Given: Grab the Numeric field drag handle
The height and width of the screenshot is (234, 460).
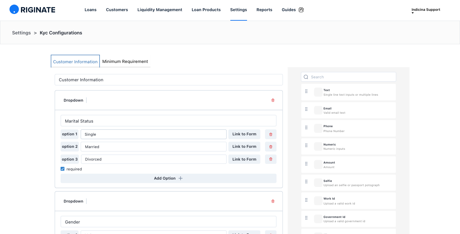Looking at the screenshot, I should [306, 146].
